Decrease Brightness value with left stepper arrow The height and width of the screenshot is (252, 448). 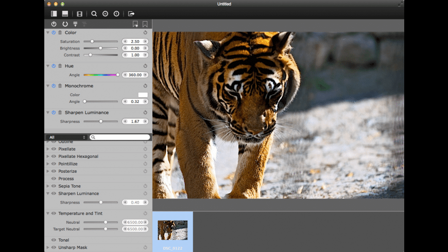[x=125, y=48]
